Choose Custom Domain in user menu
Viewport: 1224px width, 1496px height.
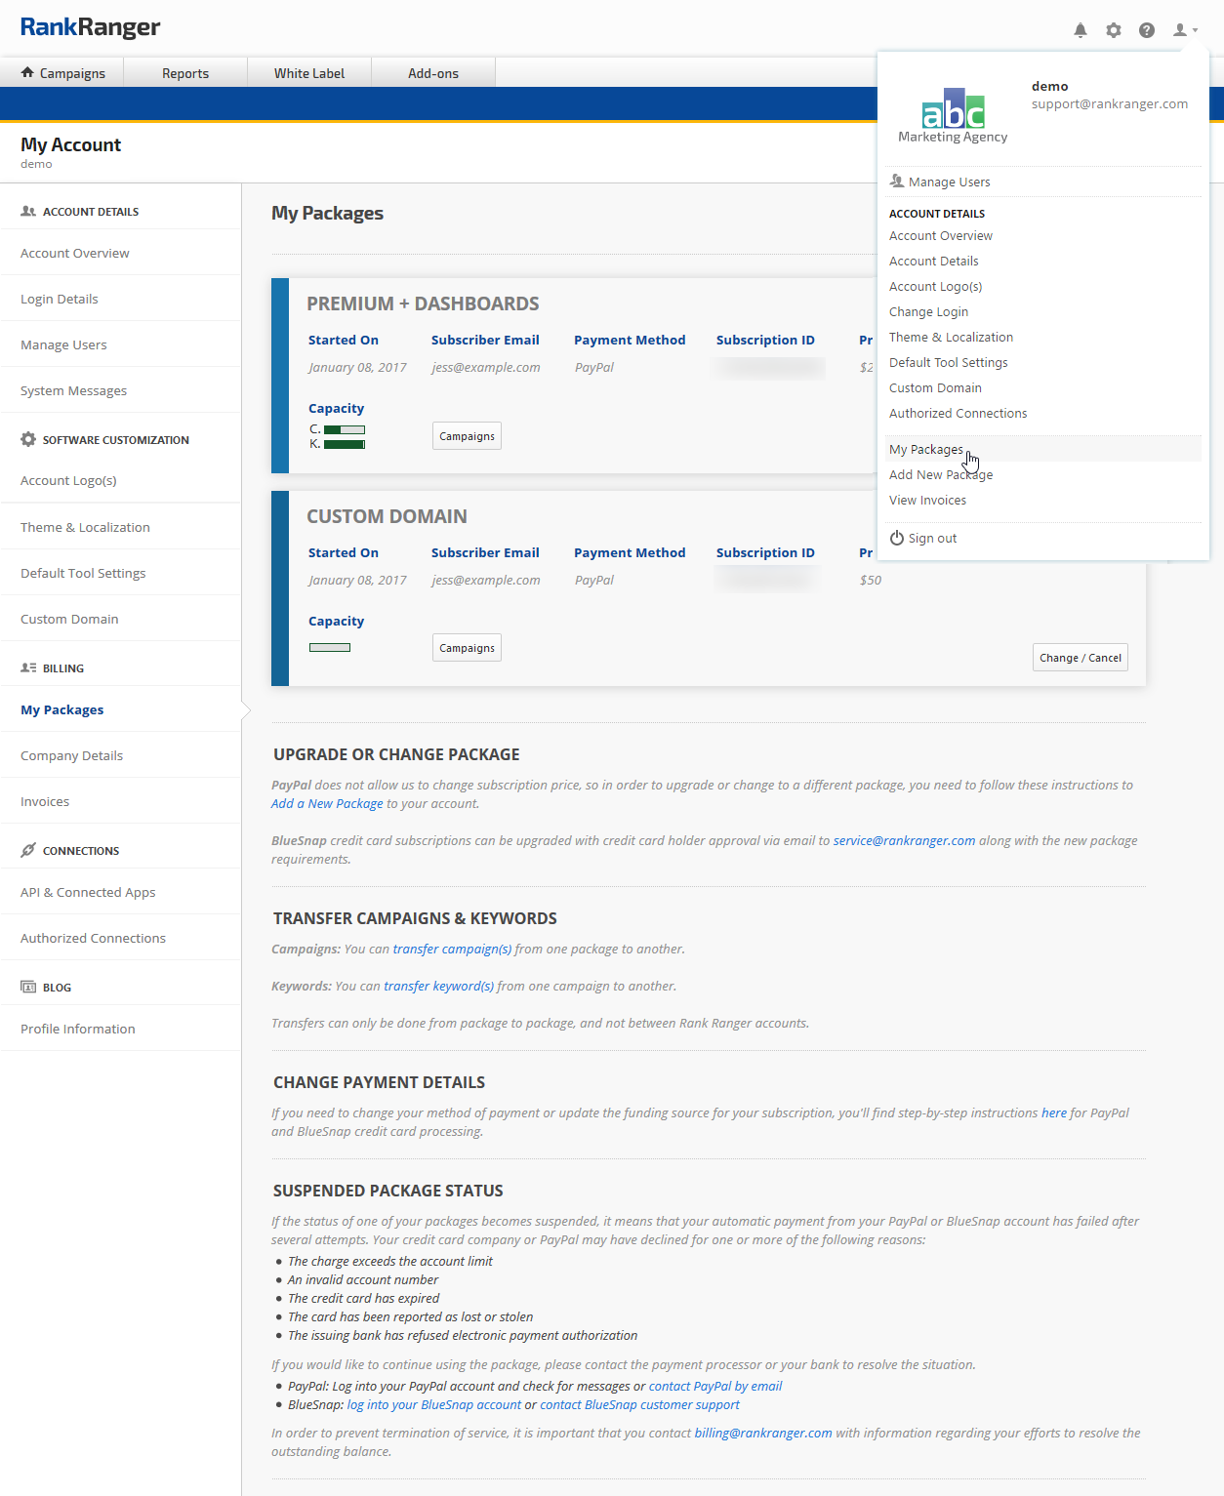[936, 388]
